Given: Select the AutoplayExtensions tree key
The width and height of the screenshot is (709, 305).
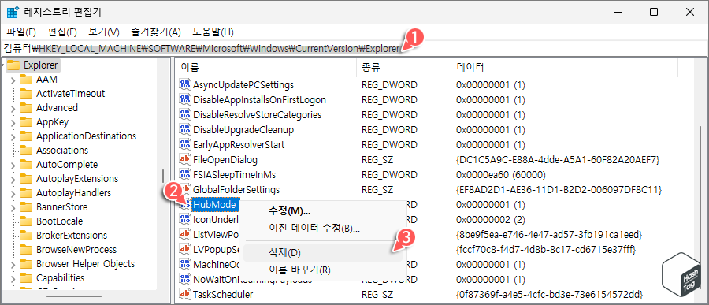Looking at the screenshot, I should click(x=77, y=179).
